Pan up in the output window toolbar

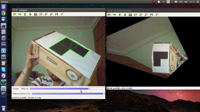pyautogui.click(x=25, y=14)
